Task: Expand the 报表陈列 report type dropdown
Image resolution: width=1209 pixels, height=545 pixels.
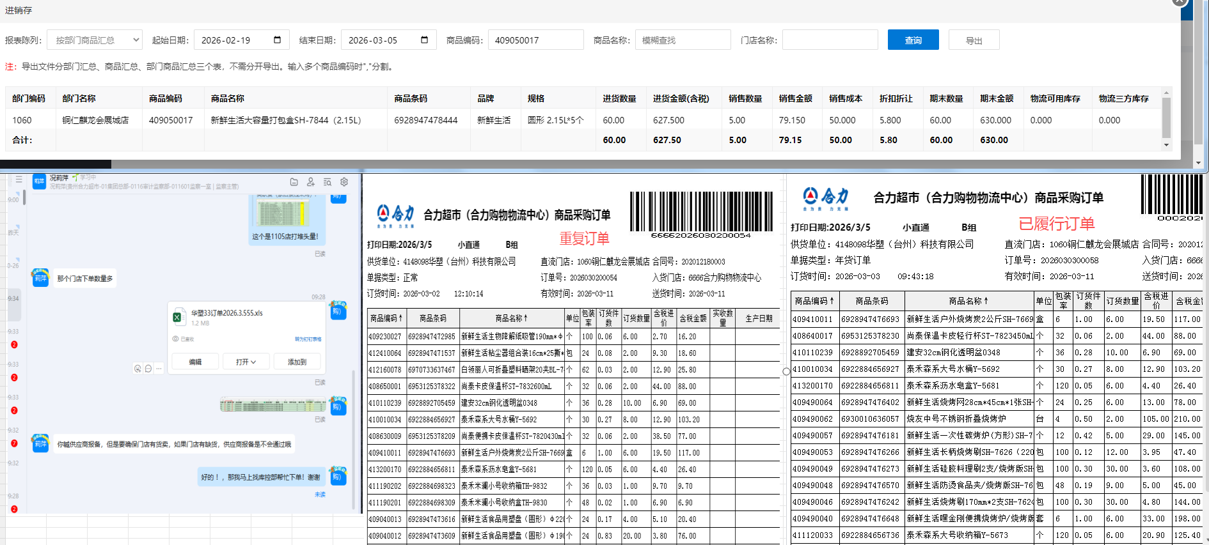Action: [x=95, y=40]
